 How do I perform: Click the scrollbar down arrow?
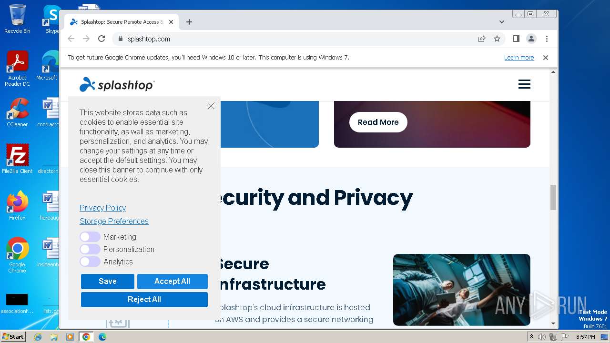coord(553,323)
